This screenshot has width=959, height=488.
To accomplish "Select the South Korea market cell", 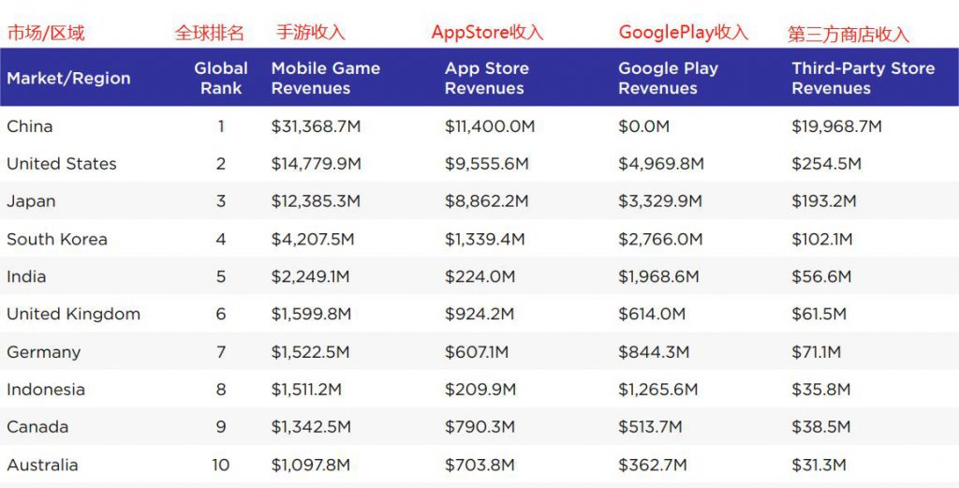I will click(x=57, y=239).
